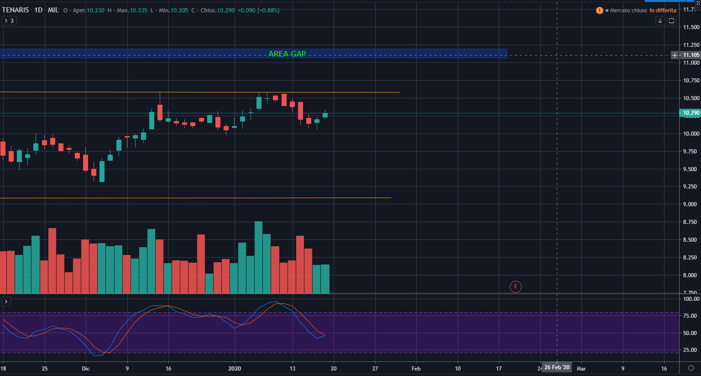Click the 2020 time axis label

[235, 369]
